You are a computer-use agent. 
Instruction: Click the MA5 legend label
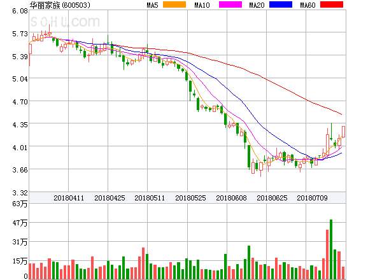[153, 5]
